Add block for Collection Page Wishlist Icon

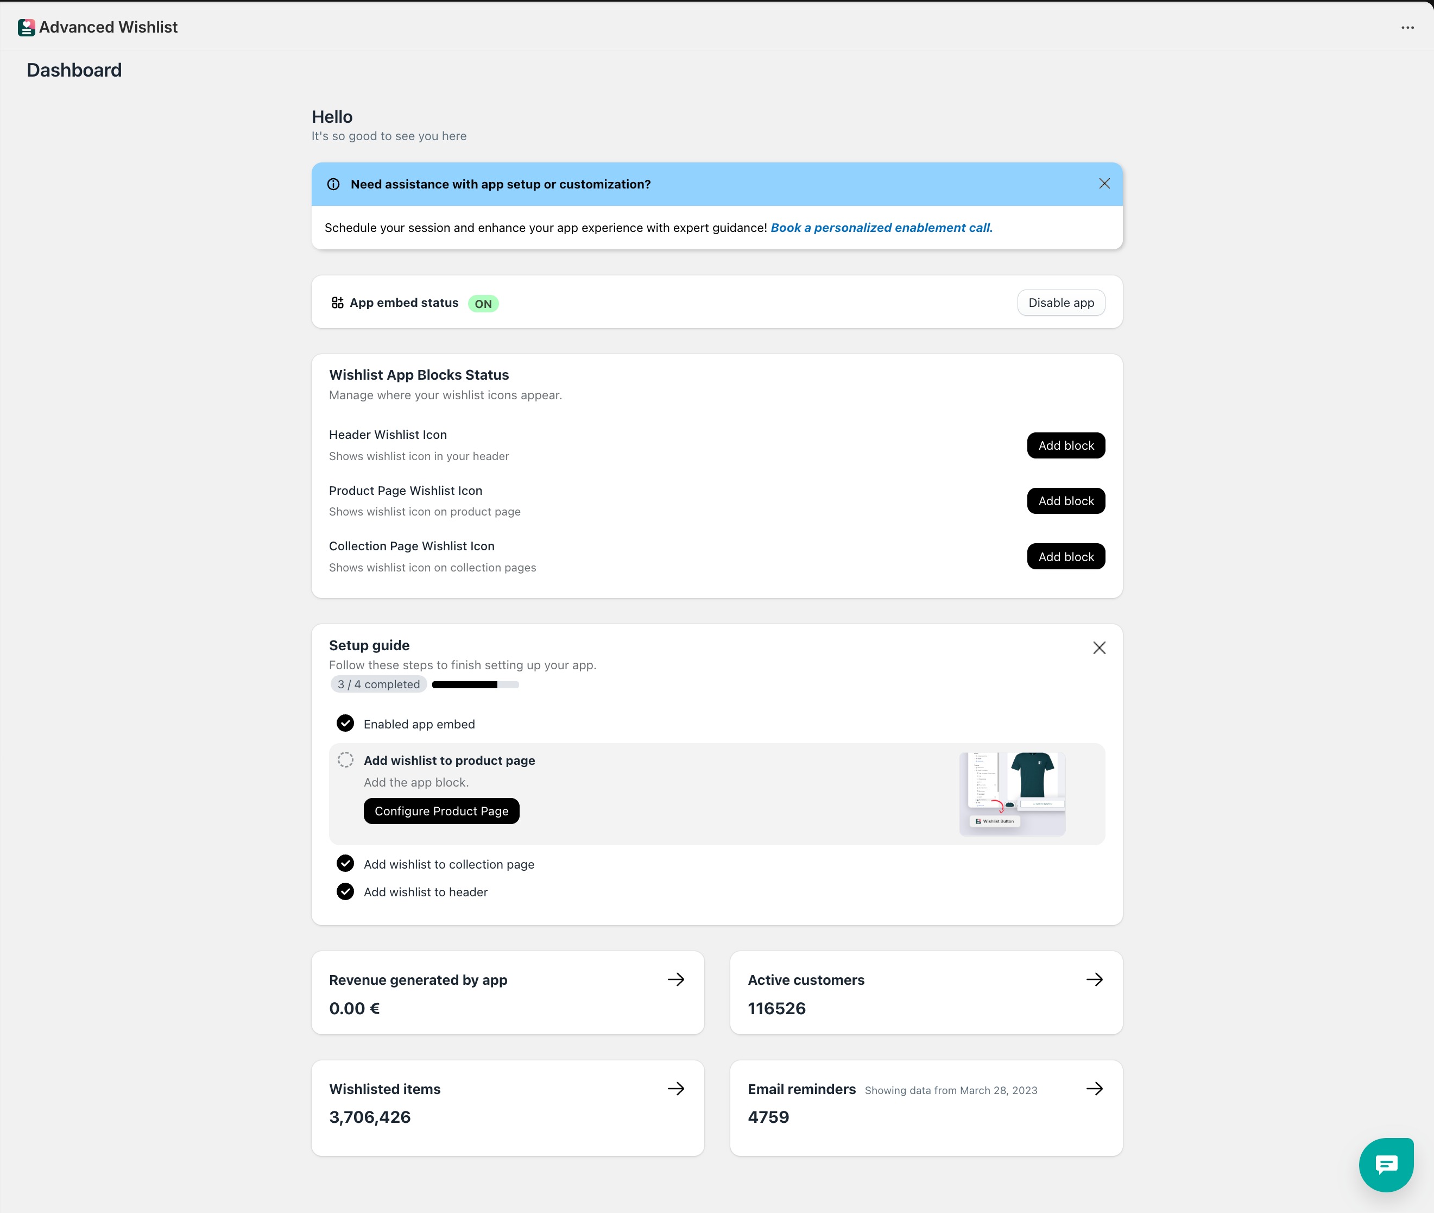[1065, 557]
